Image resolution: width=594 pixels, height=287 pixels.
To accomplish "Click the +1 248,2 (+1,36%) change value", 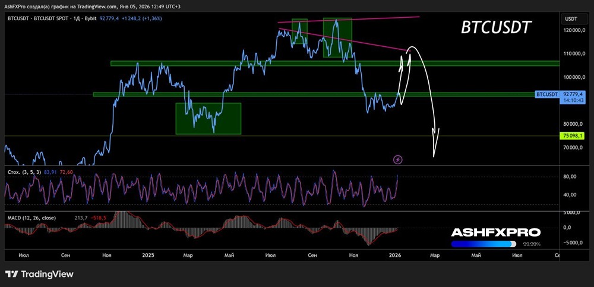I will click(x=142, y=18).
